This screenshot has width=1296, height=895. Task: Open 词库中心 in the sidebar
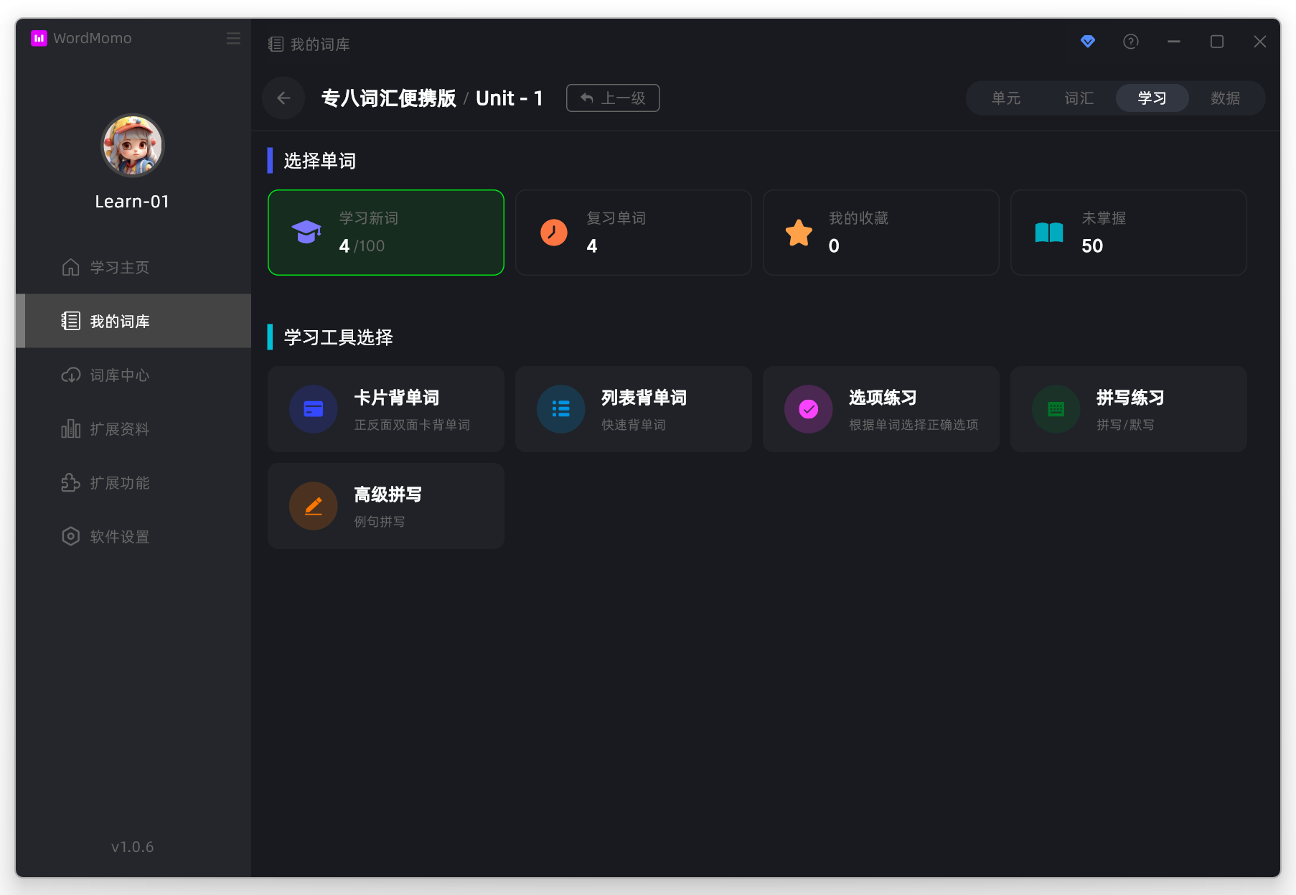(119, 375)
